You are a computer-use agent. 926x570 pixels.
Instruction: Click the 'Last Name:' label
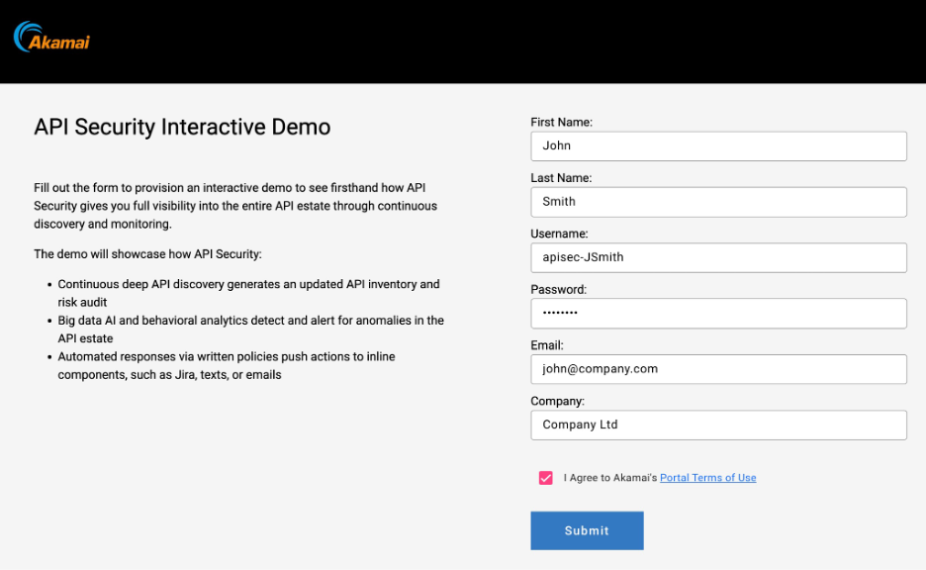click(561, 178)
